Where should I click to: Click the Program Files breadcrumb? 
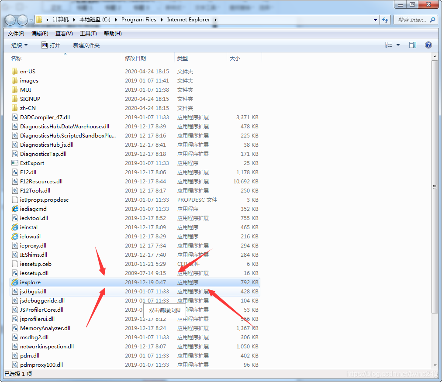139,20
